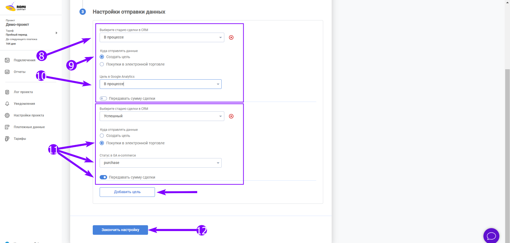The height and width of the screenshot is (243, 510).
Task: Click the 'Добавить цель' button
Action: [x=127, y=192]
